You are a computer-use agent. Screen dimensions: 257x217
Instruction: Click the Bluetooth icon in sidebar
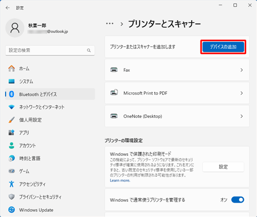click(11, 94)
